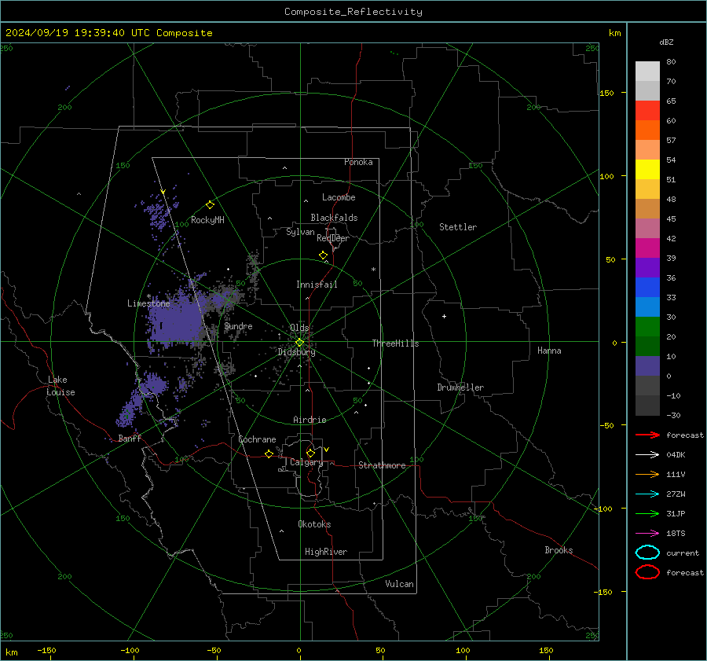The image size is (707, 661).
Task: Click the Sundre label on map
Action: click(238, 325)
